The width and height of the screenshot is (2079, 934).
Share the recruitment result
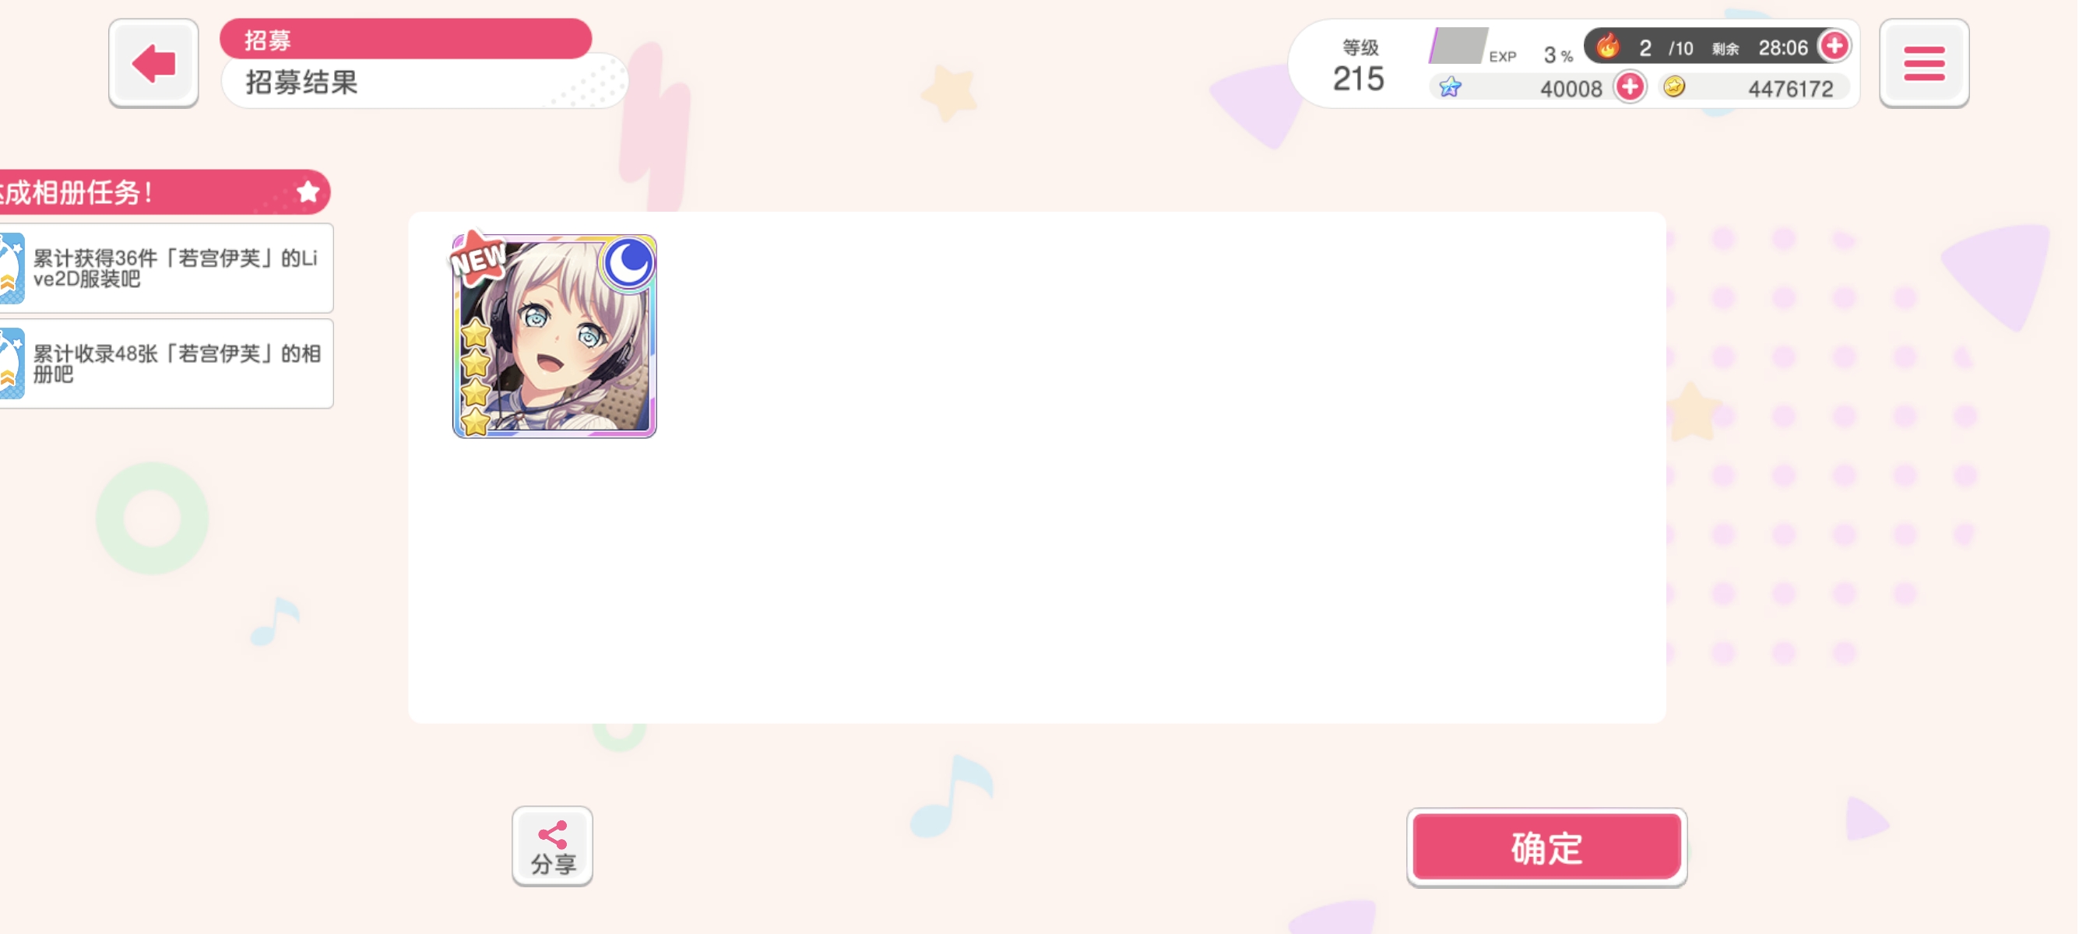pos(552,846)
